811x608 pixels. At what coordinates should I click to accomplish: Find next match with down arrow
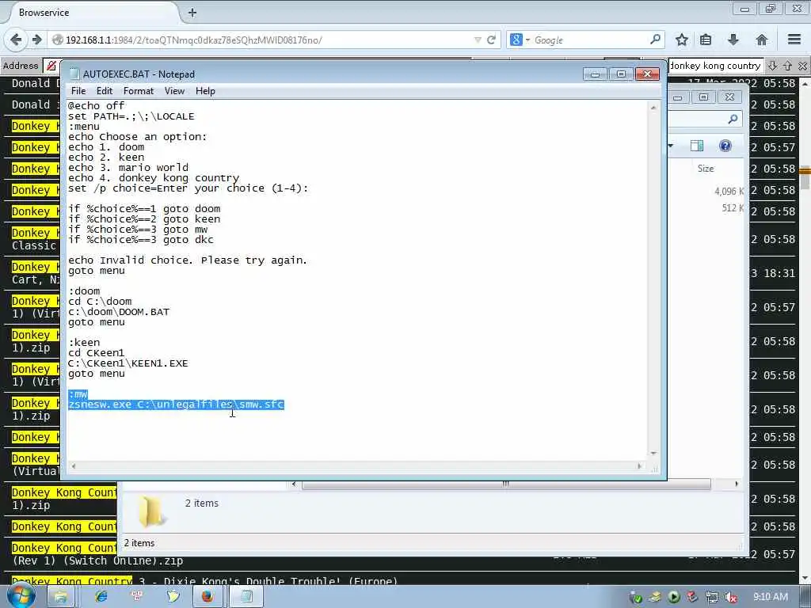point(772,66)
